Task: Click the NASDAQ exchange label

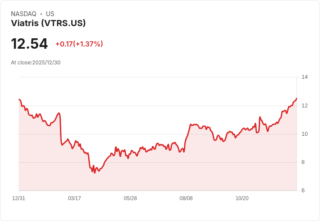Action: tap(23, 14)
